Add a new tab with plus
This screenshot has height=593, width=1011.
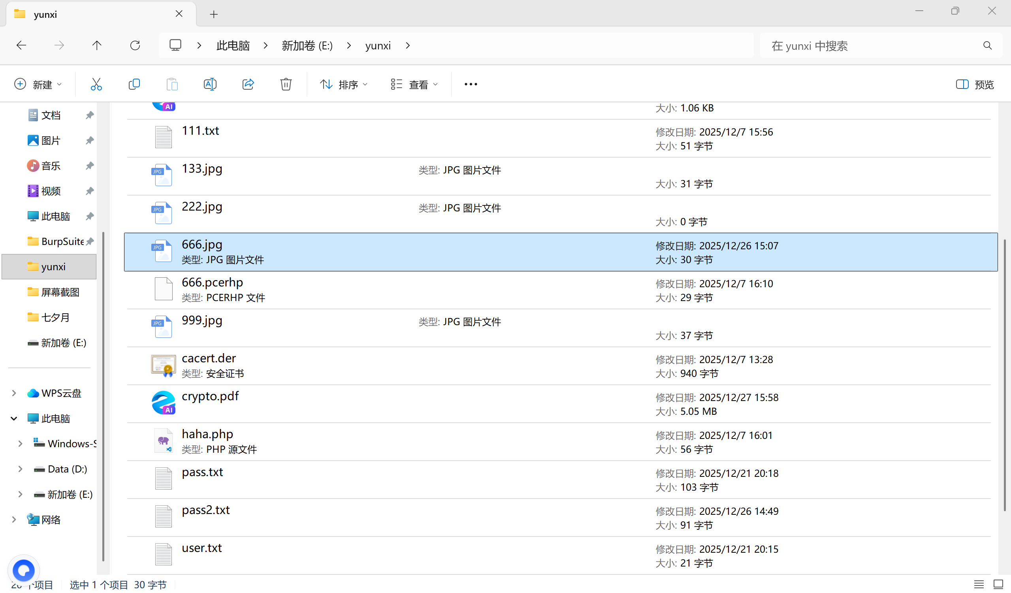pos(214,15)
